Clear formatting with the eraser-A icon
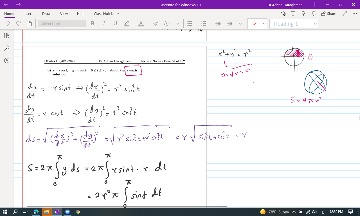The height and width of the screenshot is (216, 360). (x=166, y=24)
